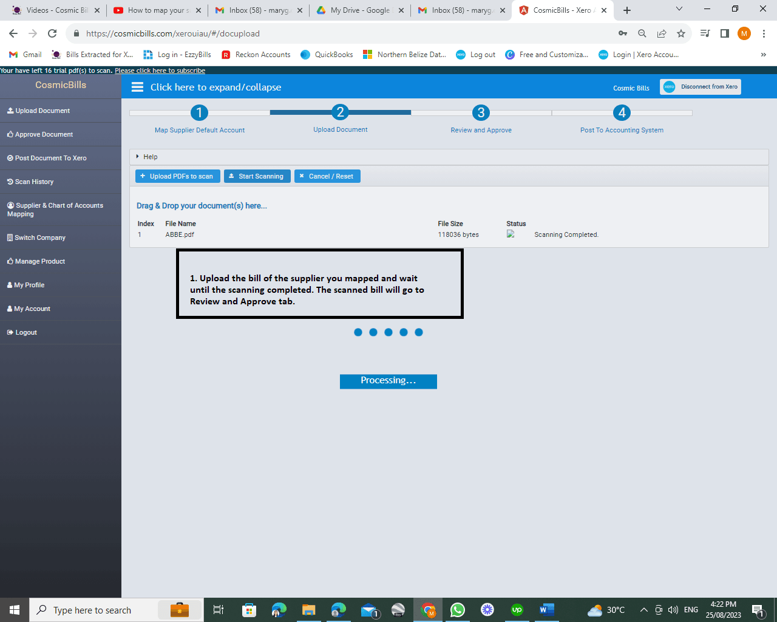The image size is (777, 622).
Task: Select Switch Company in the sidebar
Action: [x=61, y=238]
